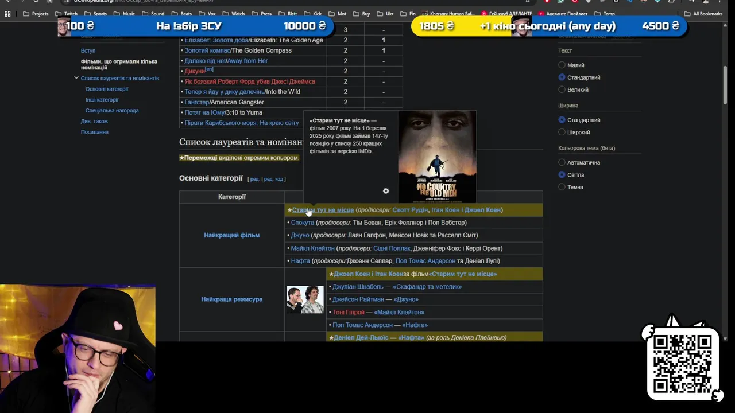Open the Скотт Рудін producer link
735x413 pixels.
click(x=410, y=210)
